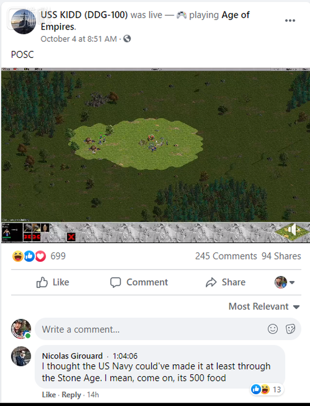
Task: Open the Age of Empires game link
Action: tap(145, 21)
